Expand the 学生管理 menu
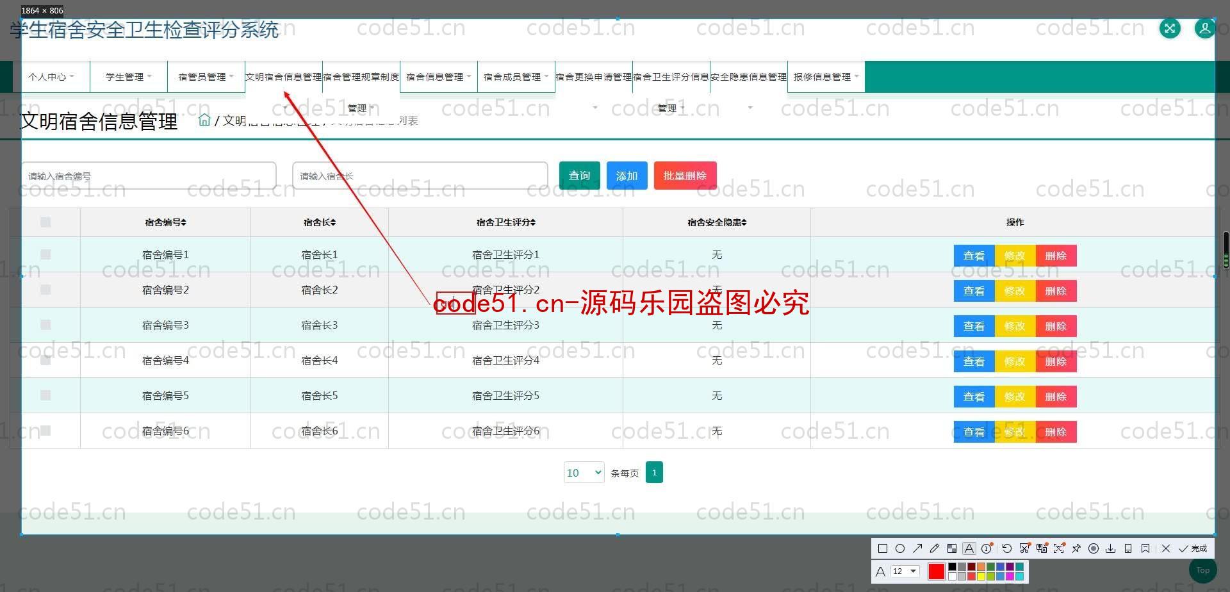The width and height of the screenshot is (1230, 592). [x=129, y=77]
